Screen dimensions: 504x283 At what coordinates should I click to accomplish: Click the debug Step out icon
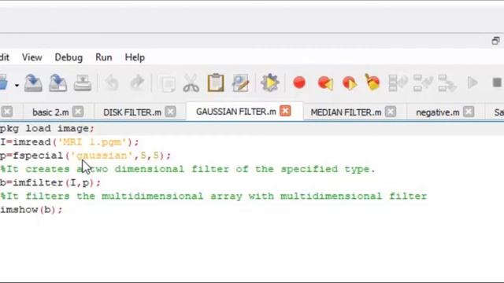pyautogui.click(x=447, y=83)
